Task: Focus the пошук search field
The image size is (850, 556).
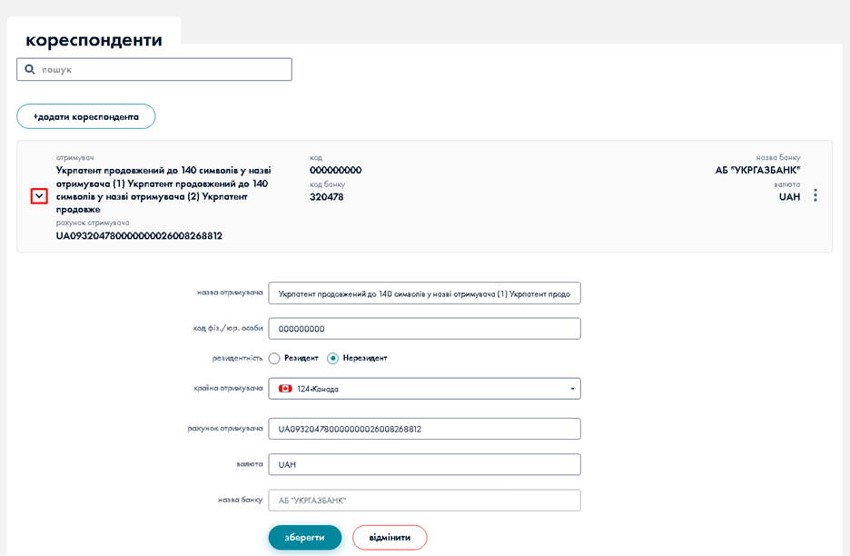Action: (x=163, y=70)
